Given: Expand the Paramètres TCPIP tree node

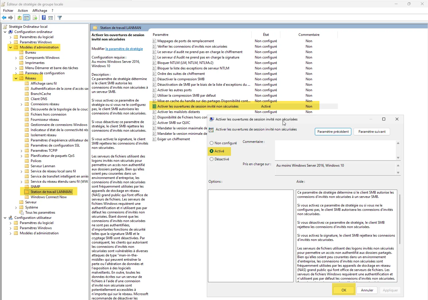Looking at the screenshot, I should pyautogui.click(x=22, y=151).
